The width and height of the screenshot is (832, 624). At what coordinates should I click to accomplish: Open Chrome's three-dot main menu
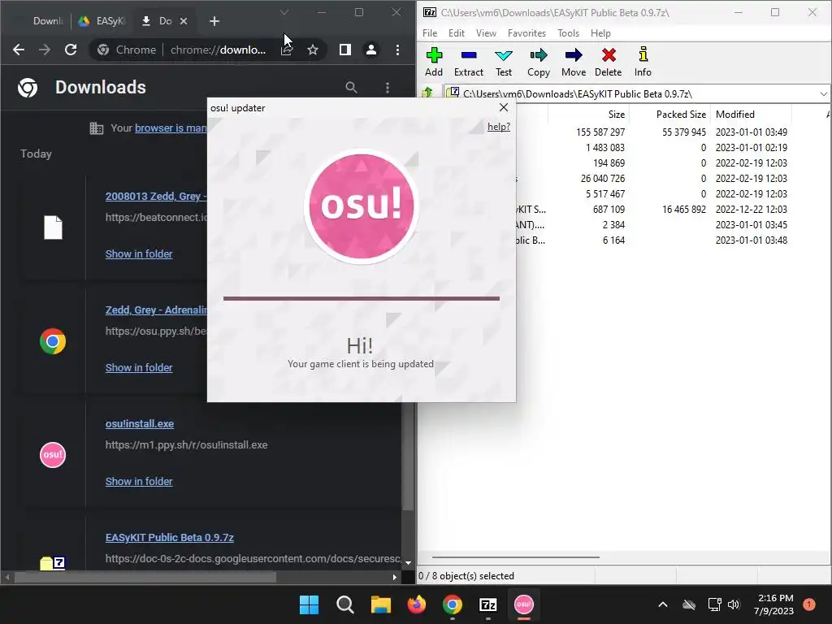click(x=397, y=50)
